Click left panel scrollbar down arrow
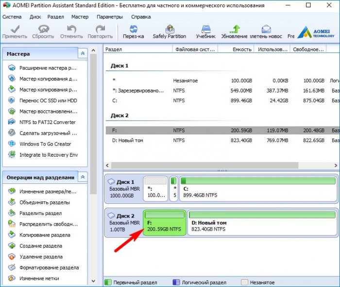The height and width of the screenshot is (287, 340). pos(93,281)
